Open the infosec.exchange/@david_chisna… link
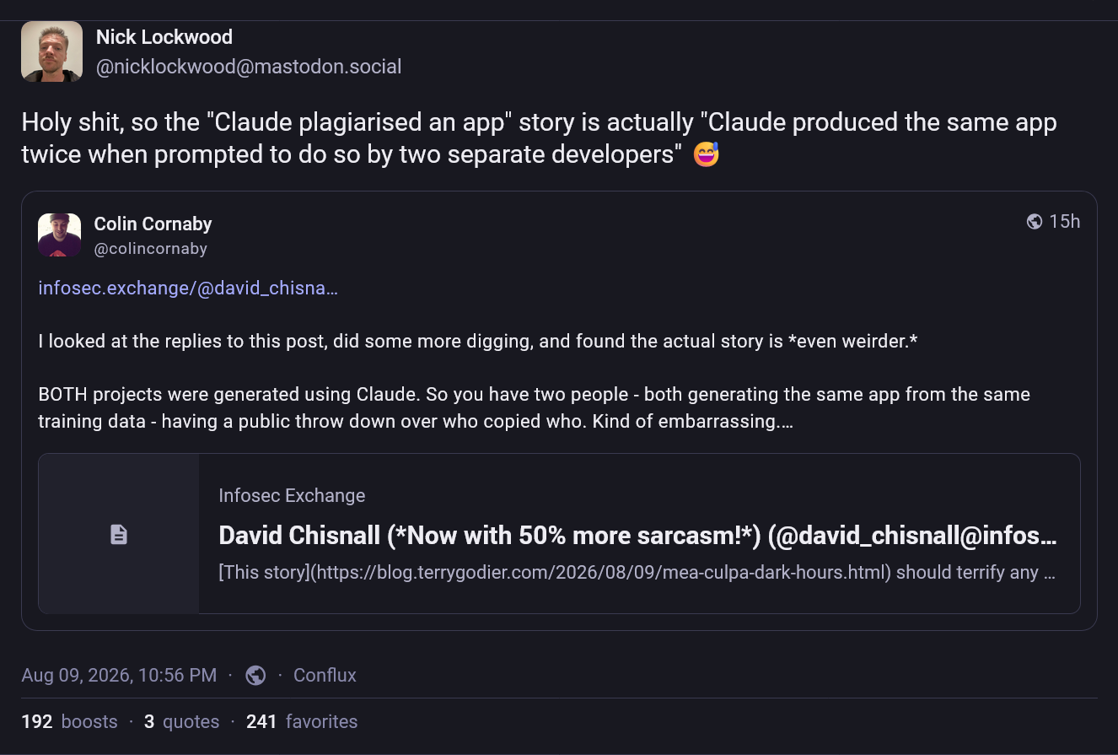 click(188, 288)
